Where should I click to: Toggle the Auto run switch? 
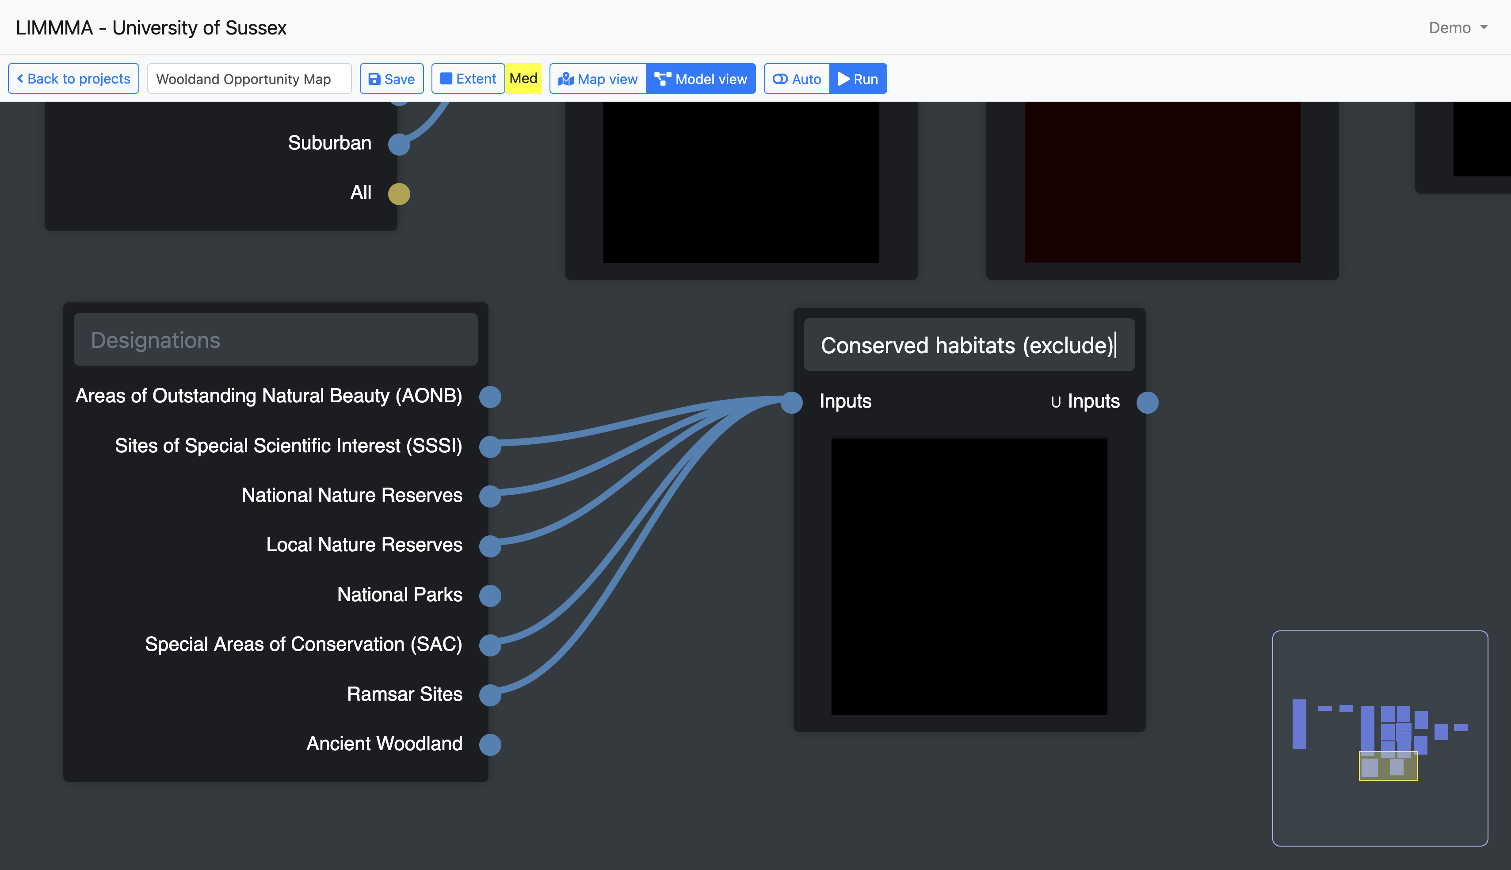797,79
